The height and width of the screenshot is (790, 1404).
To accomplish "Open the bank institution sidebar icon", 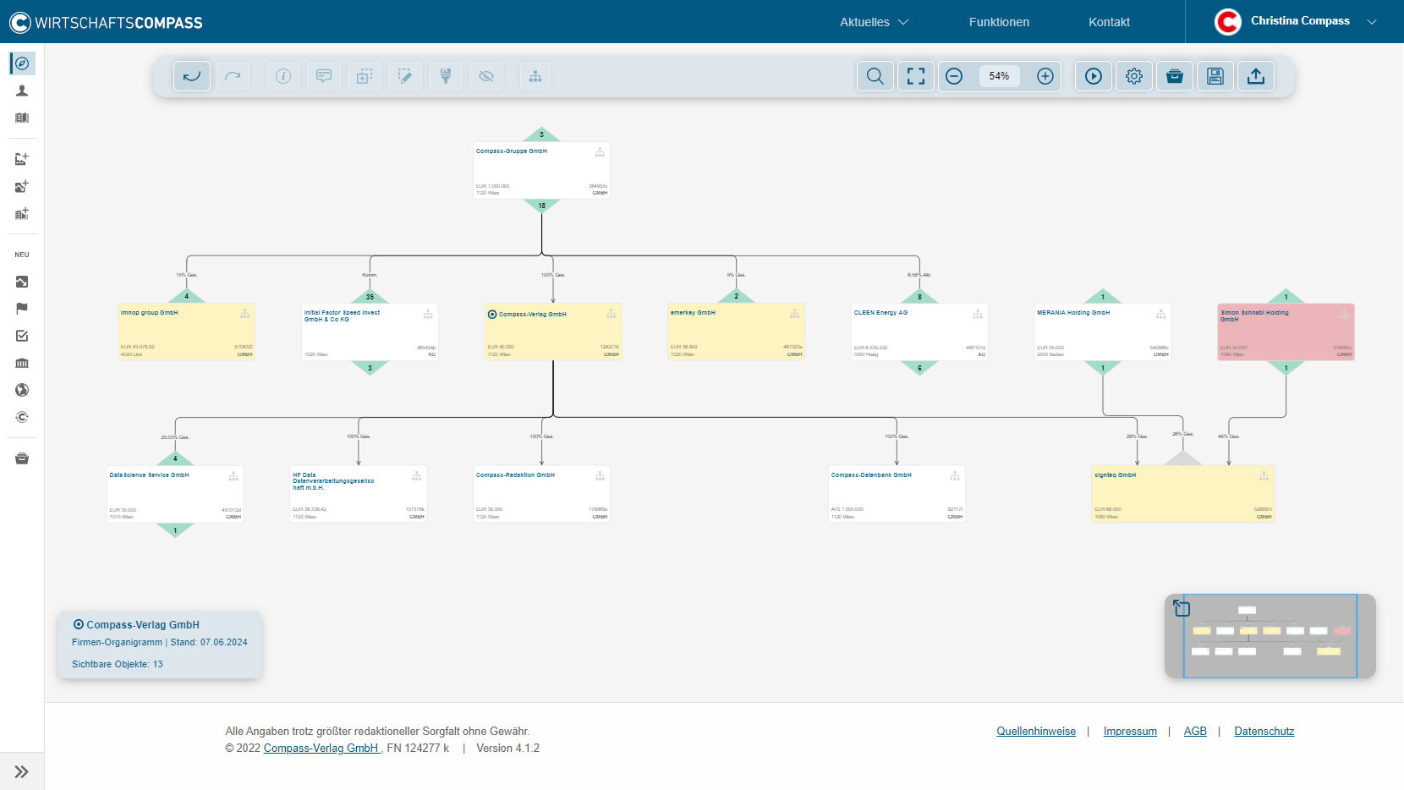I will click(x=22, y=363).
